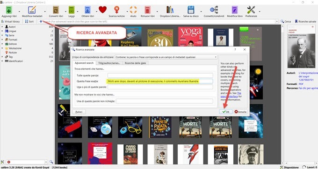Open the search history dropdown arrow
The height and width of the screenshot is (169, 318).
click(277, 21)
